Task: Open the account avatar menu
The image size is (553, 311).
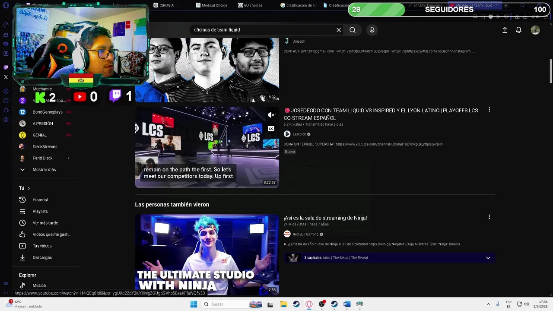Action: coord(535,30)
